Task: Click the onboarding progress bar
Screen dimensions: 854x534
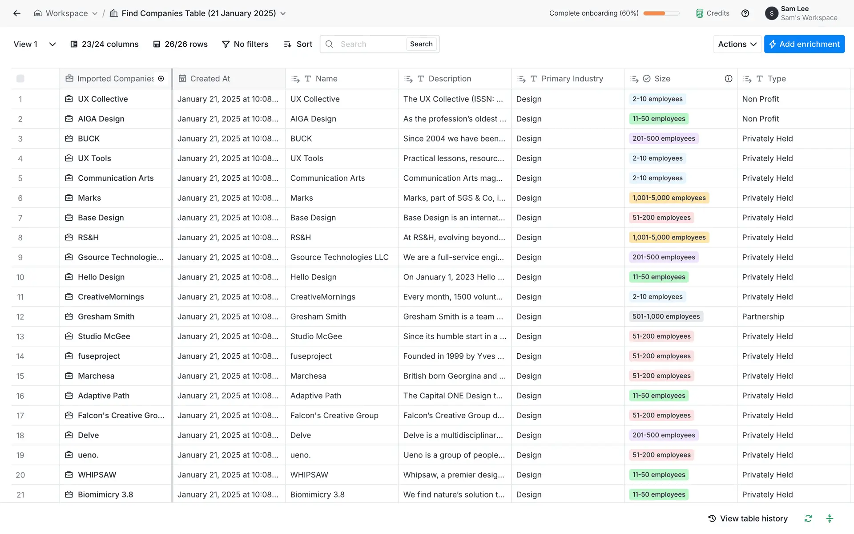Action: point(661,13)
